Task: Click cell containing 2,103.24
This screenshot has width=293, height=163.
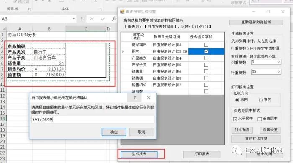Action: pyautogui.click(x=49, y=69)
